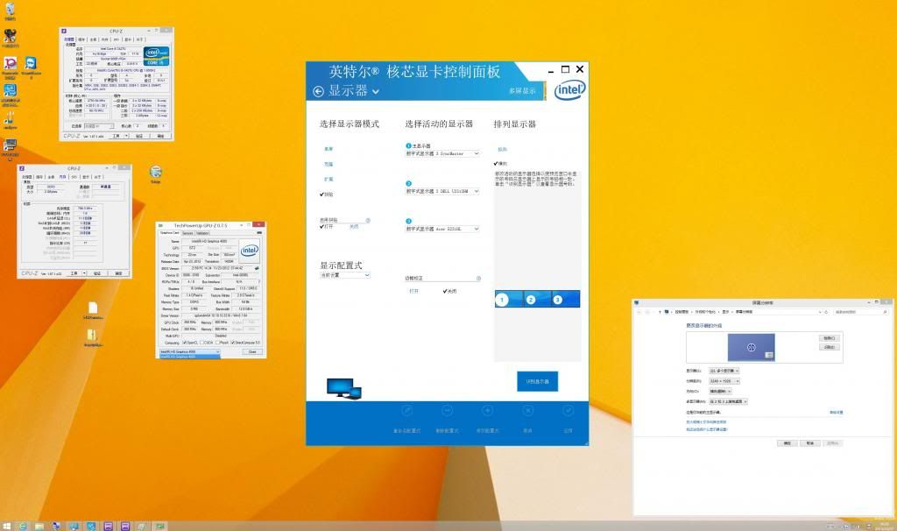897x531 pixels.
Task: Click the apply checkmark icon in Intel panel footer
Action: (568, 410)
